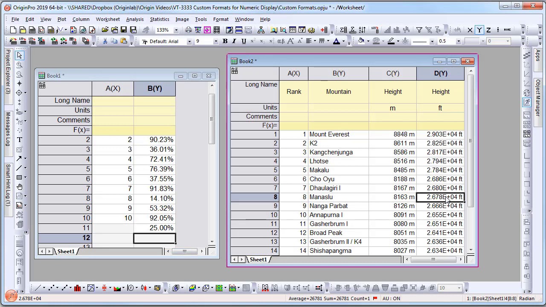Screen dimensions: 546x307
Task: Select the Zoom In magnifier tool
Action: pyautogui.click(x=19, y=65)
